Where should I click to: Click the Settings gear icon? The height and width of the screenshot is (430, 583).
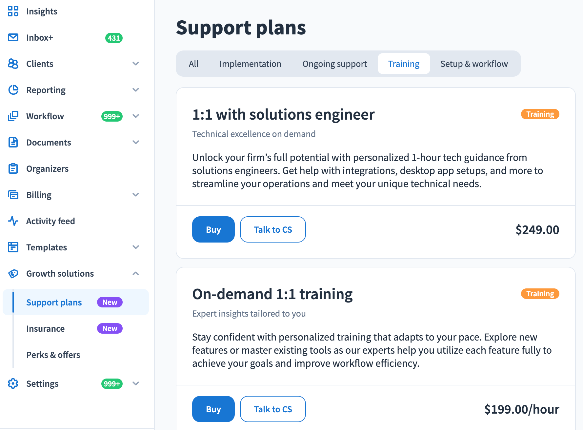click(13, 383)
